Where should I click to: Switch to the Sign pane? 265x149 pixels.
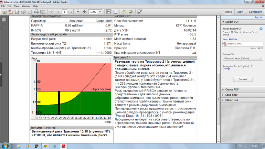point(240,12)
